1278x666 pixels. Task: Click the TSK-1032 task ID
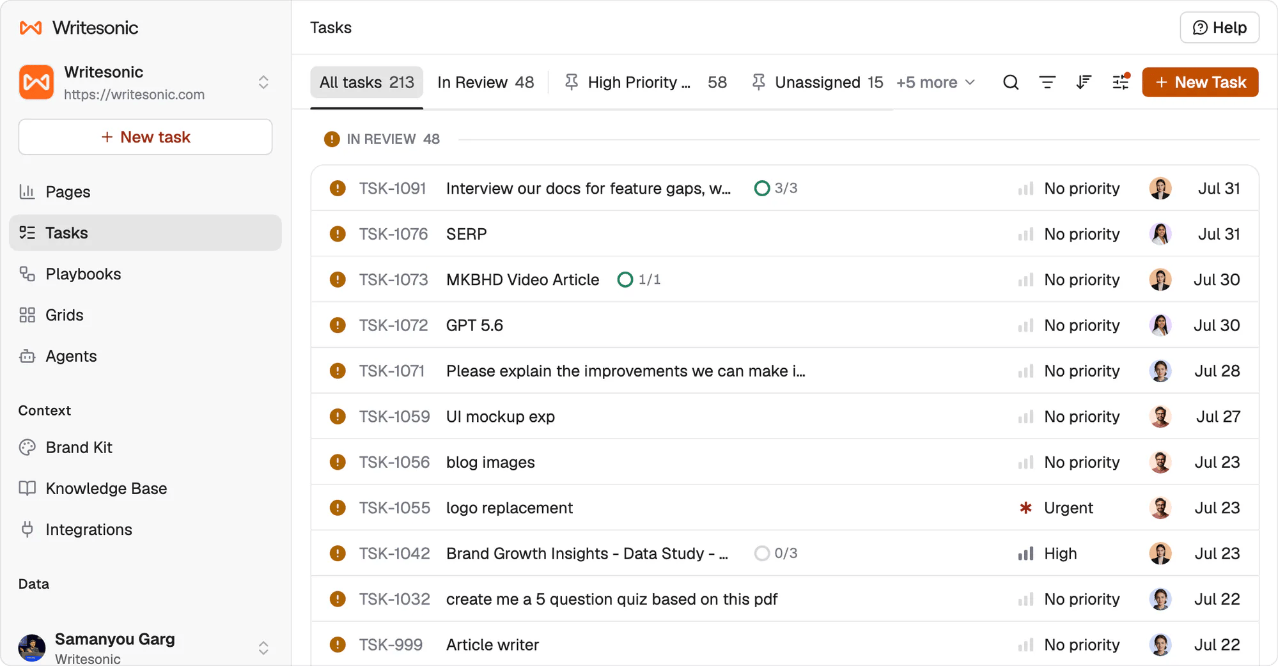[394, 599]
